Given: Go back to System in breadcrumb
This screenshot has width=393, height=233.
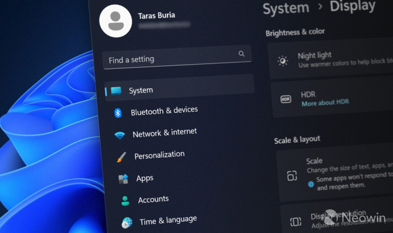Looking at the screenshot, I should 286,8.
